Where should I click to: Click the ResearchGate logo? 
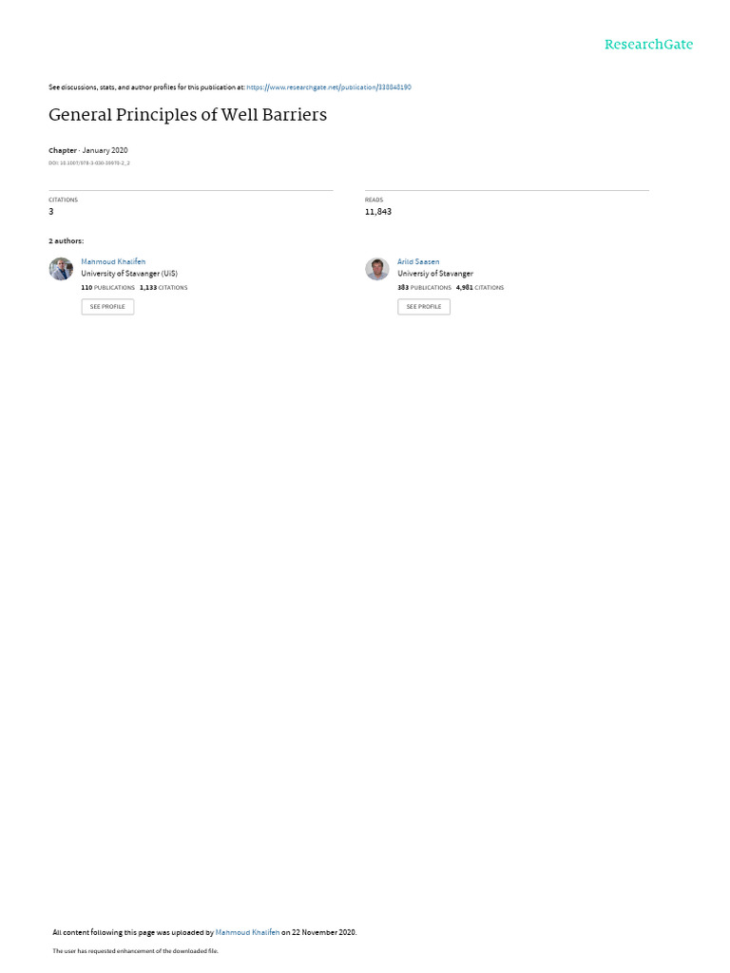click(648, 44)
